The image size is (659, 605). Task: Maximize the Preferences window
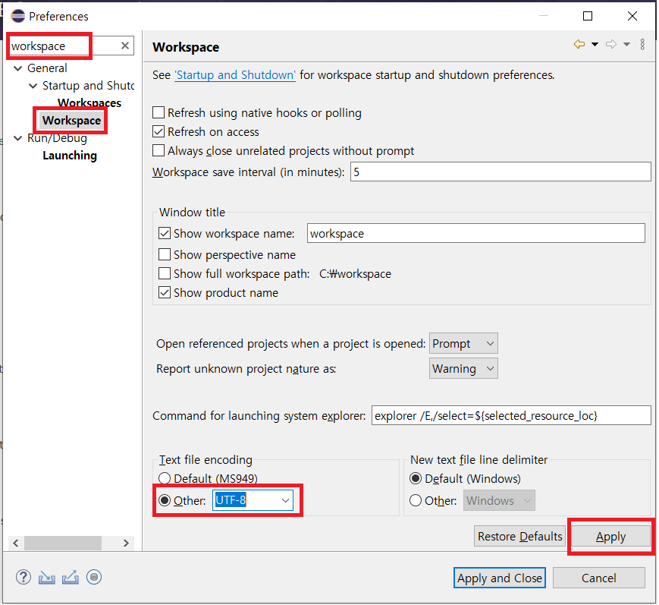click(588, 16)
